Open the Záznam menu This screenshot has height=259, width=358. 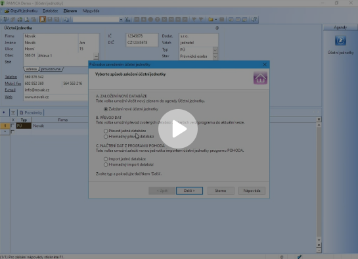(x=70, y=11)
